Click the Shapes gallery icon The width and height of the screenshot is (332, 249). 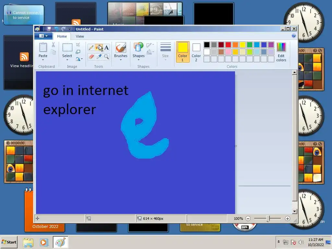tap(138, 47)
